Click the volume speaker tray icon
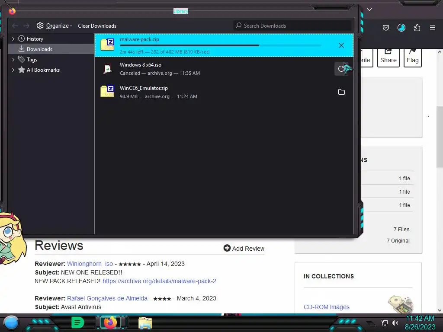 [395, 322]
